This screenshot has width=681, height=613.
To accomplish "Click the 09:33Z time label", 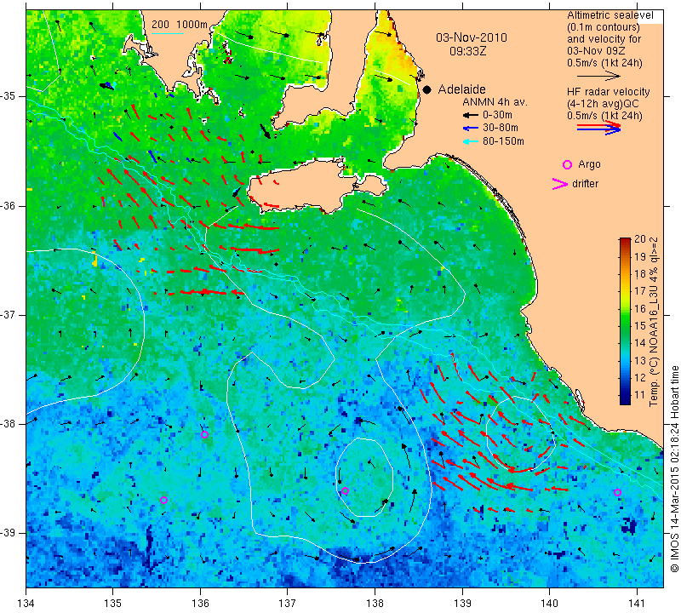I will pyautogui.click(x=467, y=51).
